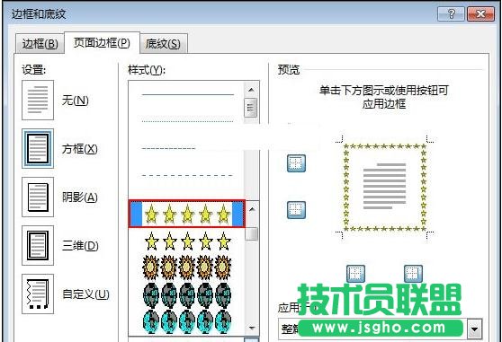
Task: Choose the 自定义(U) custom setting icon
Action: [x=38, y=294]
